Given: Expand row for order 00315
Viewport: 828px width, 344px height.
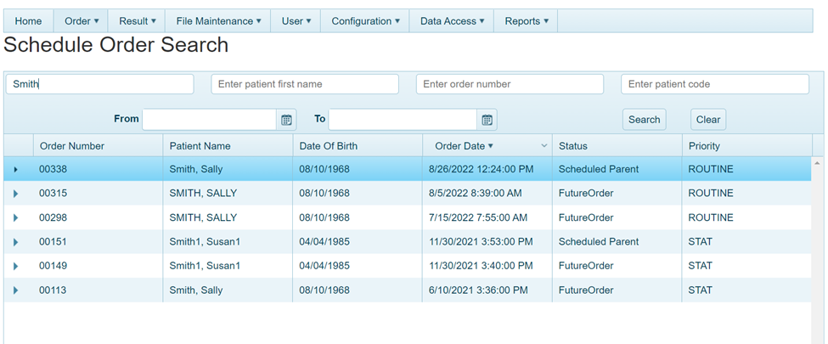Looking at the screenshot, I should coord(16,194).
